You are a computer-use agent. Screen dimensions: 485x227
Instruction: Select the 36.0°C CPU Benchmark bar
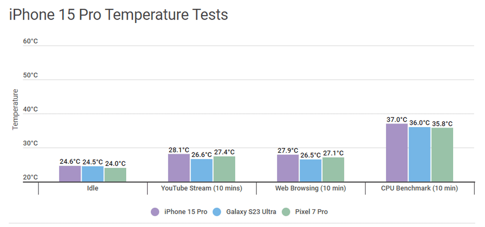tap(419, 154)
